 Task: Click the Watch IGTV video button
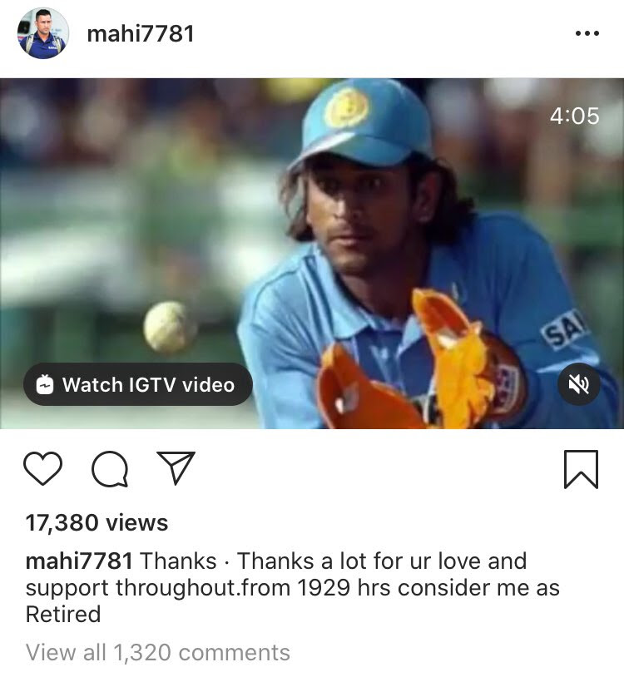[138, 384]
